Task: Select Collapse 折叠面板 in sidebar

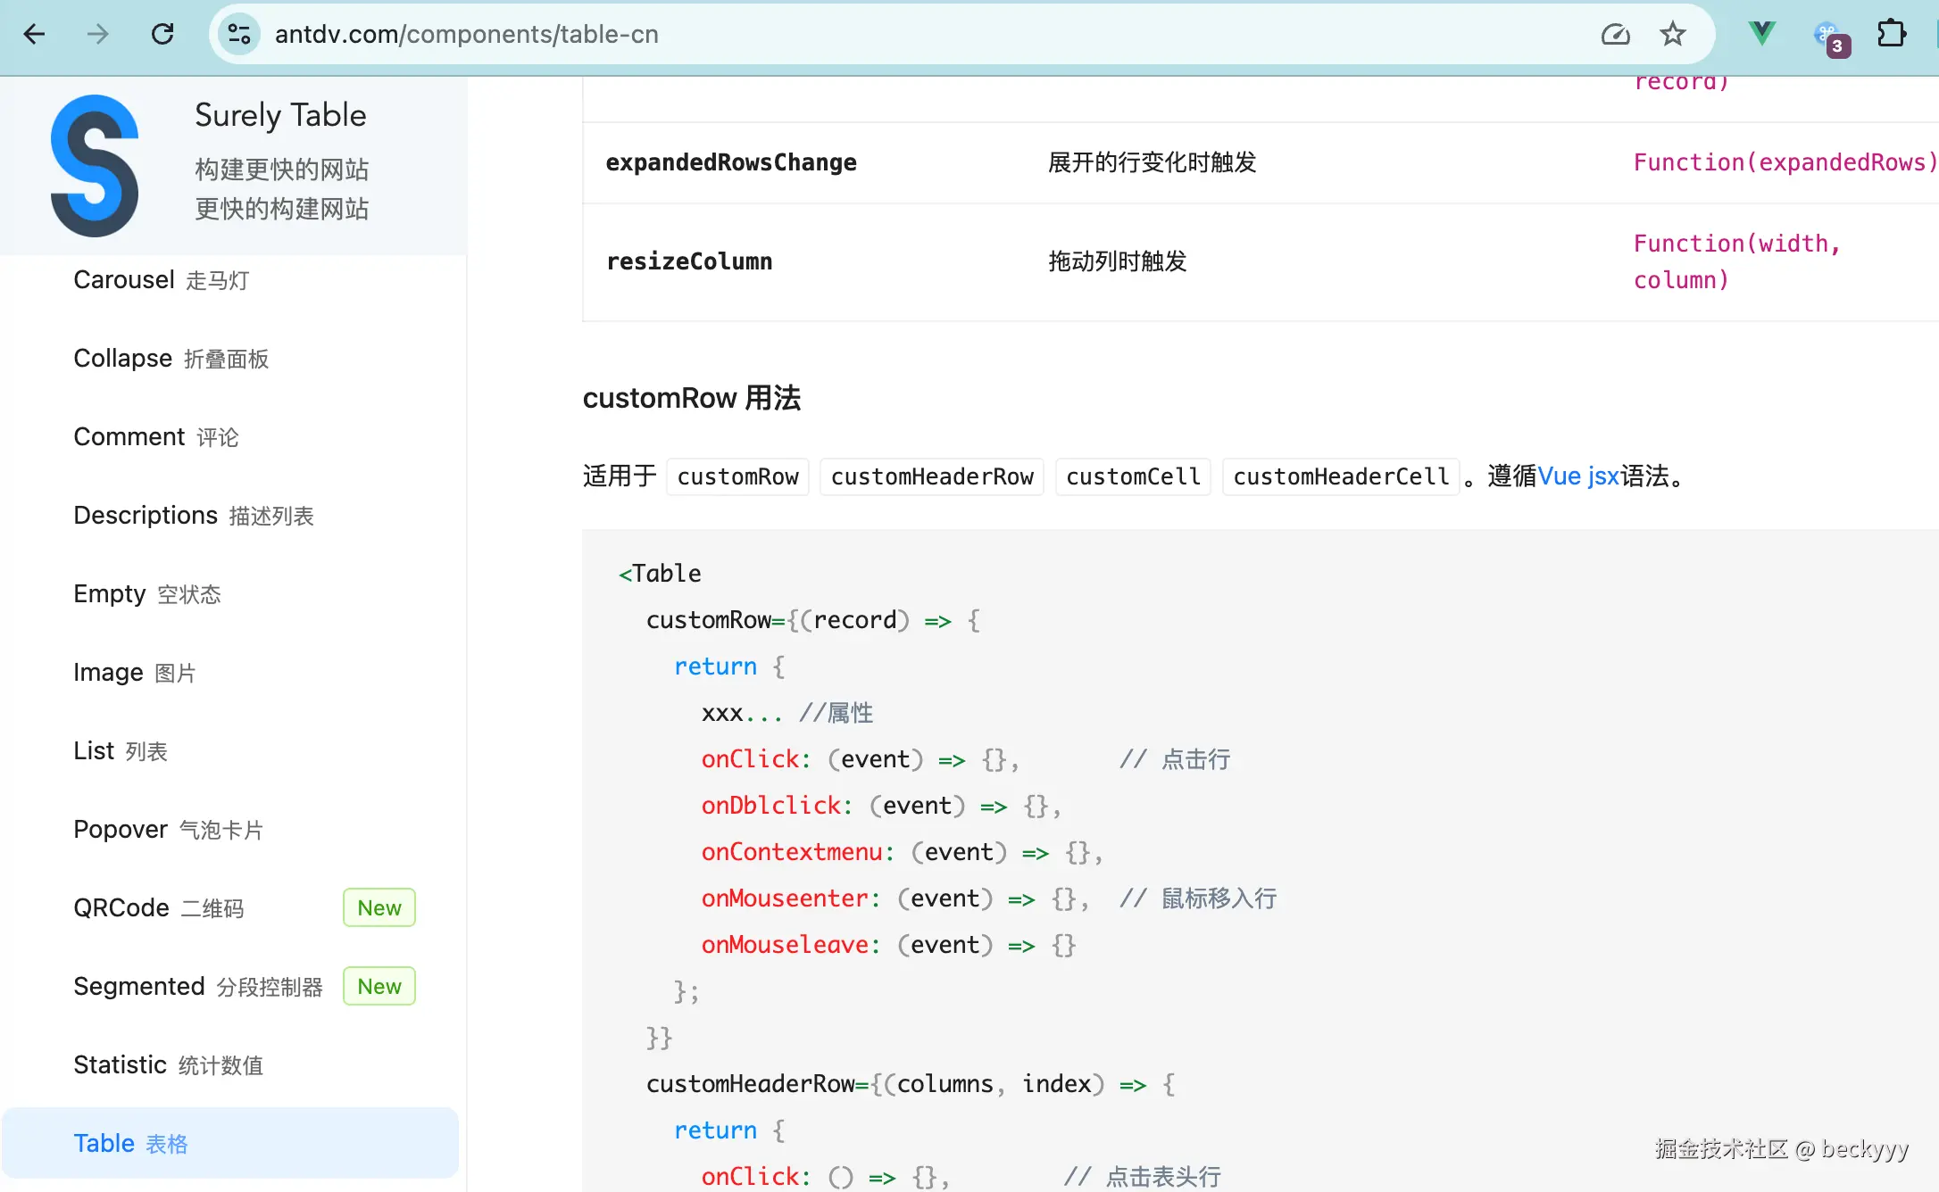Action: click(171, 359)
